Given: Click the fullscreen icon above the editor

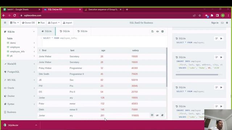Looking at the screenshot, I should pos(162,31).
